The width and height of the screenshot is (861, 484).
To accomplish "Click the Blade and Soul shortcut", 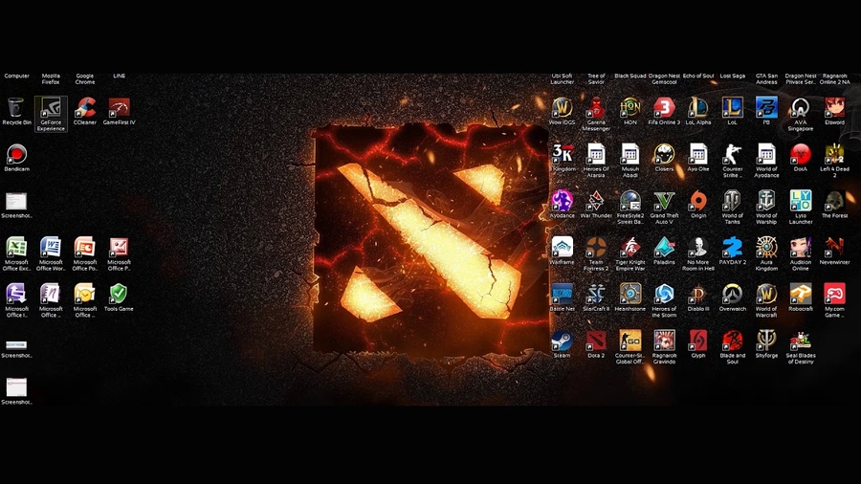I will point(733,341).
